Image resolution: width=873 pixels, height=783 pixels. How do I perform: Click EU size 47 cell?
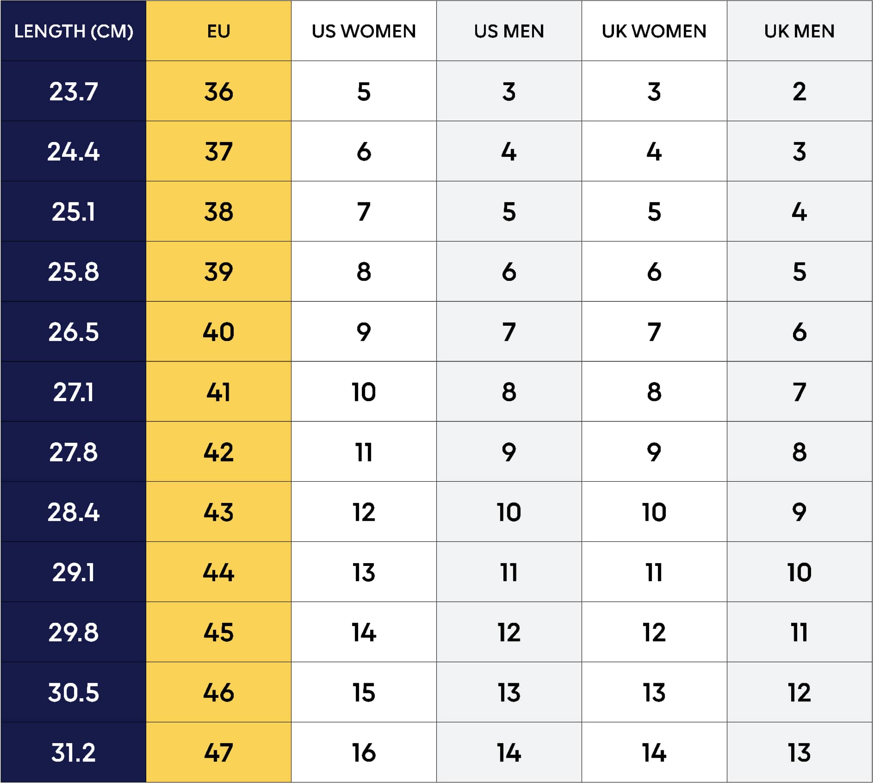[x=218, y=752]
